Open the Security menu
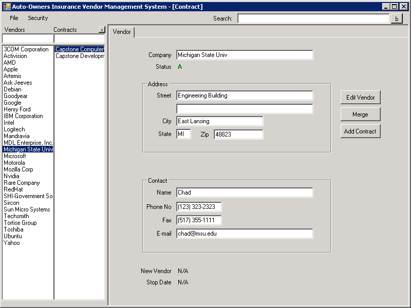Image resolution: width=411 pixels, height=308 pixels. tap(38, 18)
